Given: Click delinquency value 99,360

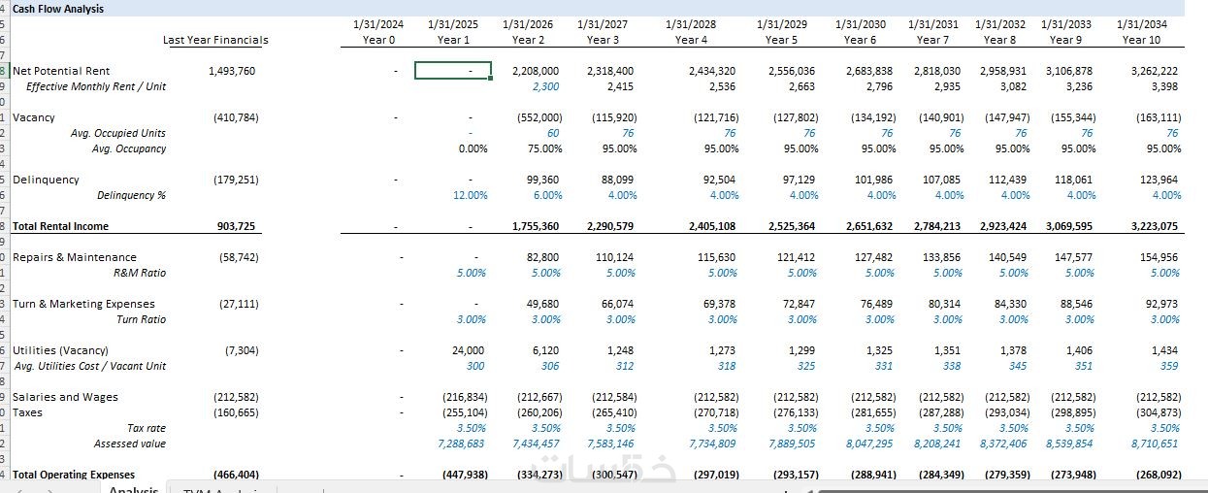Looking at the screenshot, I should point(543,180).
